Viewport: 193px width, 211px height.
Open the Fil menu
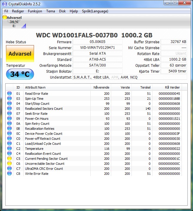pyautogui.click(x=6, y=11)
